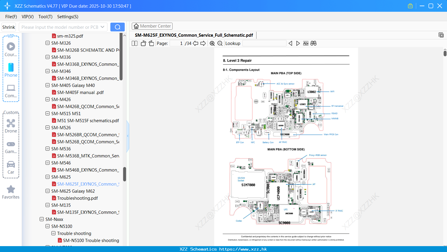The width and height of the screenshot is (447, 252).
Task: Select the Game console category icon
Action: 11,144
